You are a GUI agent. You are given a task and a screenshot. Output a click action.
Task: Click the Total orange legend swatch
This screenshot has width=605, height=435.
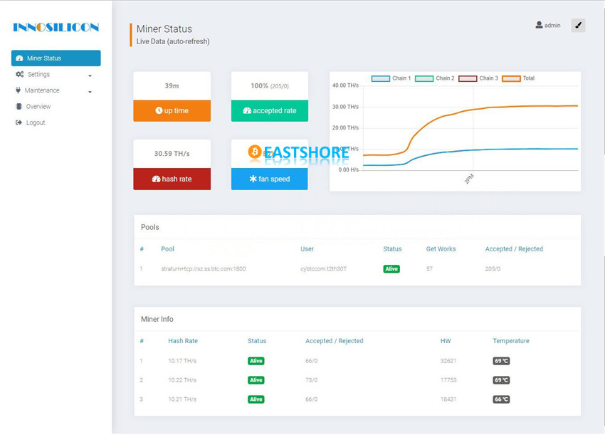coord(511,78)
